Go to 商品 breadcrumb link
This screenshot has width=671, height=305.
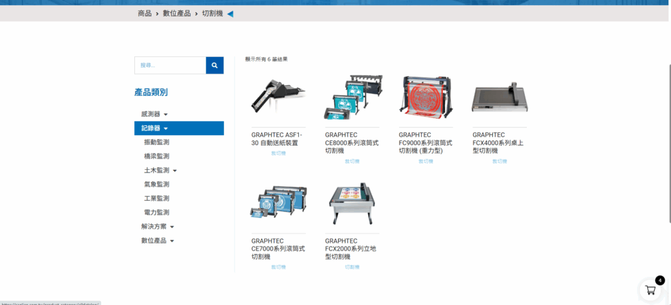click(x=145, y=14)
